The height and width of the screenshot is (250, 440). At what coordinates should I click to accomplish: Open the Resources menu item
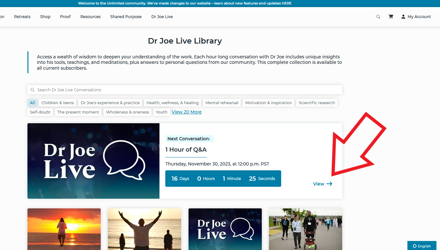(x=90, y=17)
